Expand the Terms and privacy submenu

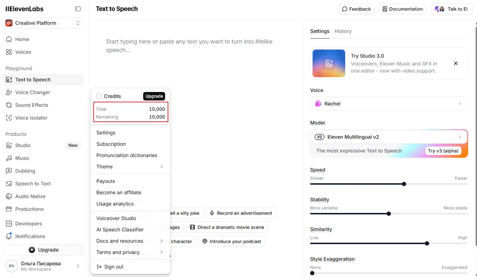point(130,252)
